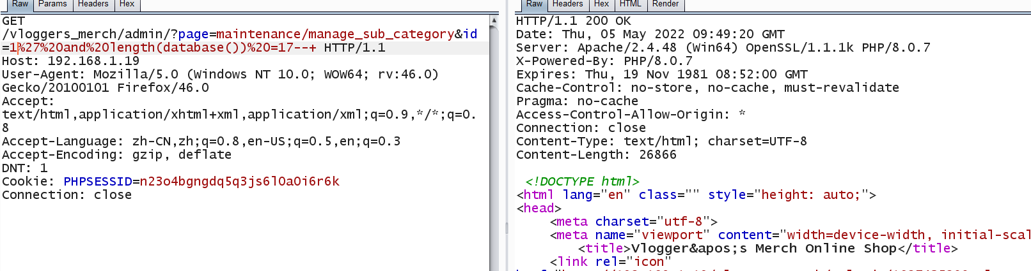This screenshot has width=1031, height=271.
Task: Click the Gecko/20100101 Firefox/46.0 line
Action: (x=106, y=88)
